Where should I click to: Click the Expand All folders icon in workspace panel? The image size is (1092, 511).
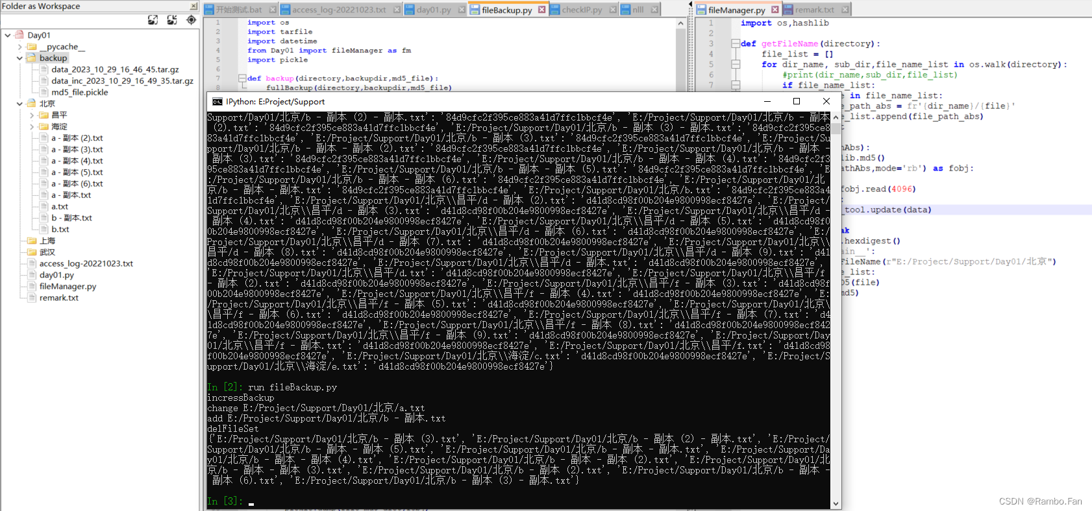(x=153, y=20)
